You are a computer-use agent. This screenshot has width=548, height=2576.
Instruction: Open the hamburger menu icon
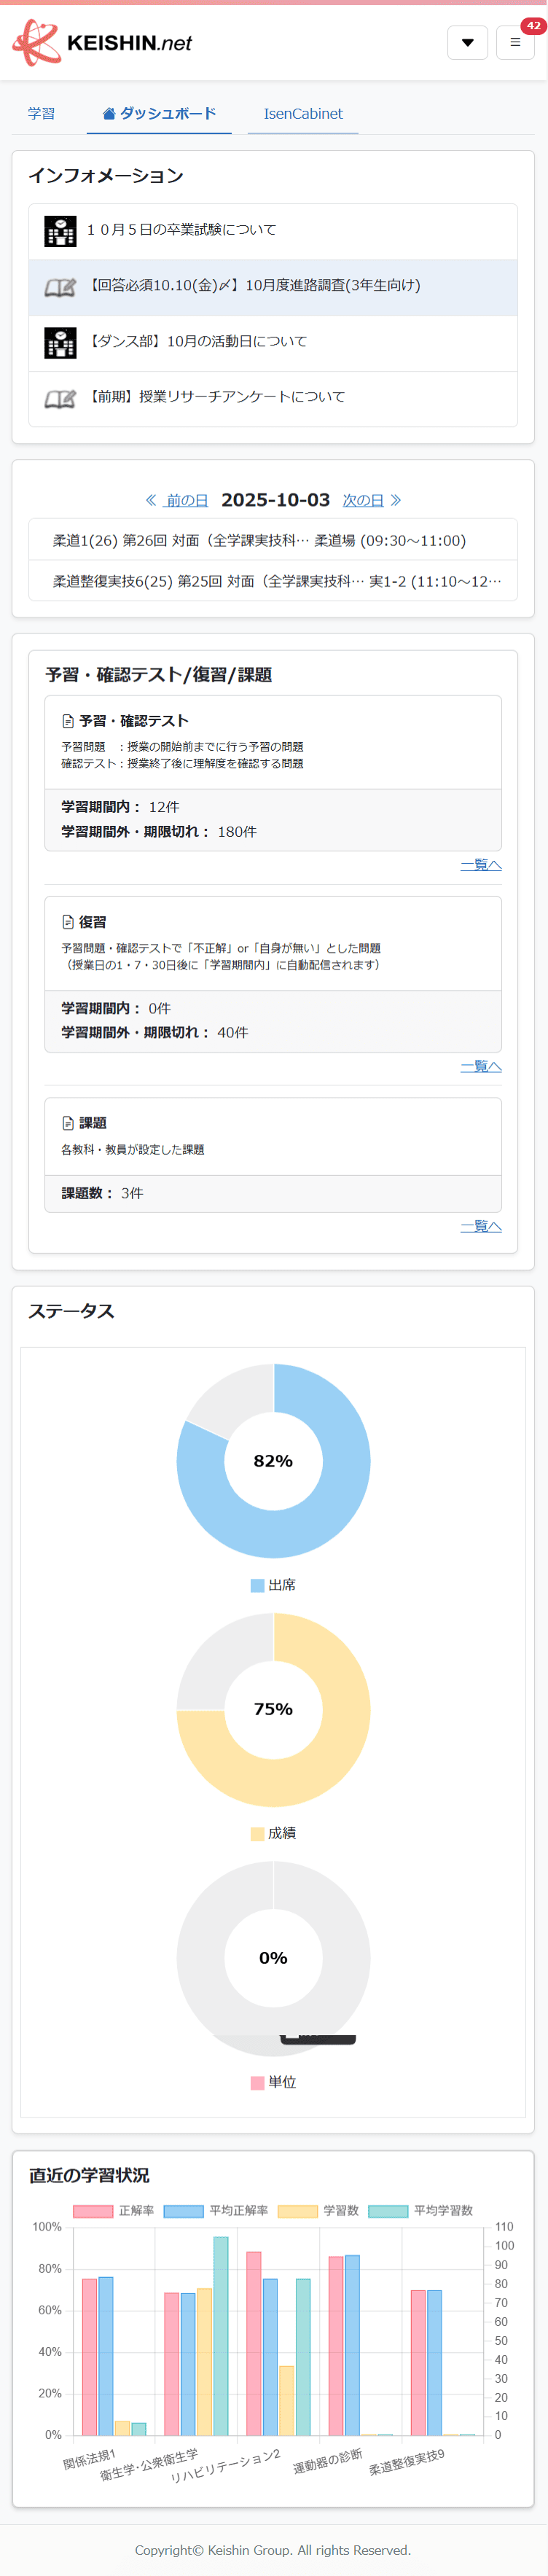coord(515,43)
